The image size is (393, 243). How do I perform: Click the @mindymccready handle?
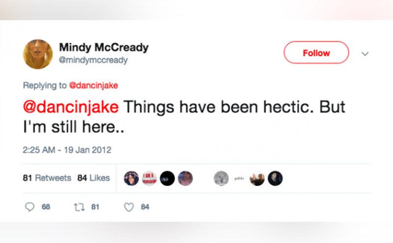(93, 60)
